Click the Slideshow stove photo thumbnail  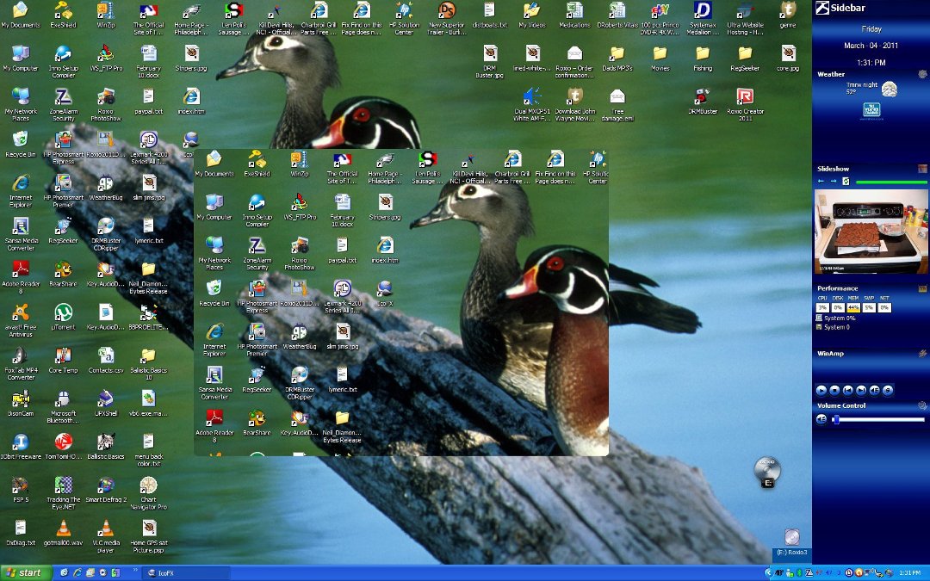point(871,232)
